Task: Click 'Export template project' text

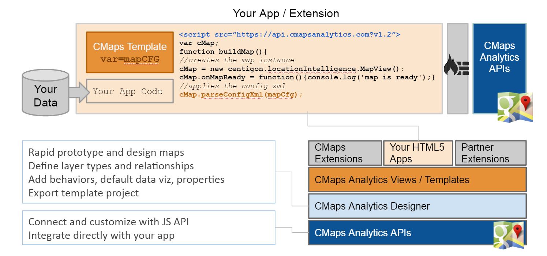Action: pyautogui.click(x=84, y=193)
